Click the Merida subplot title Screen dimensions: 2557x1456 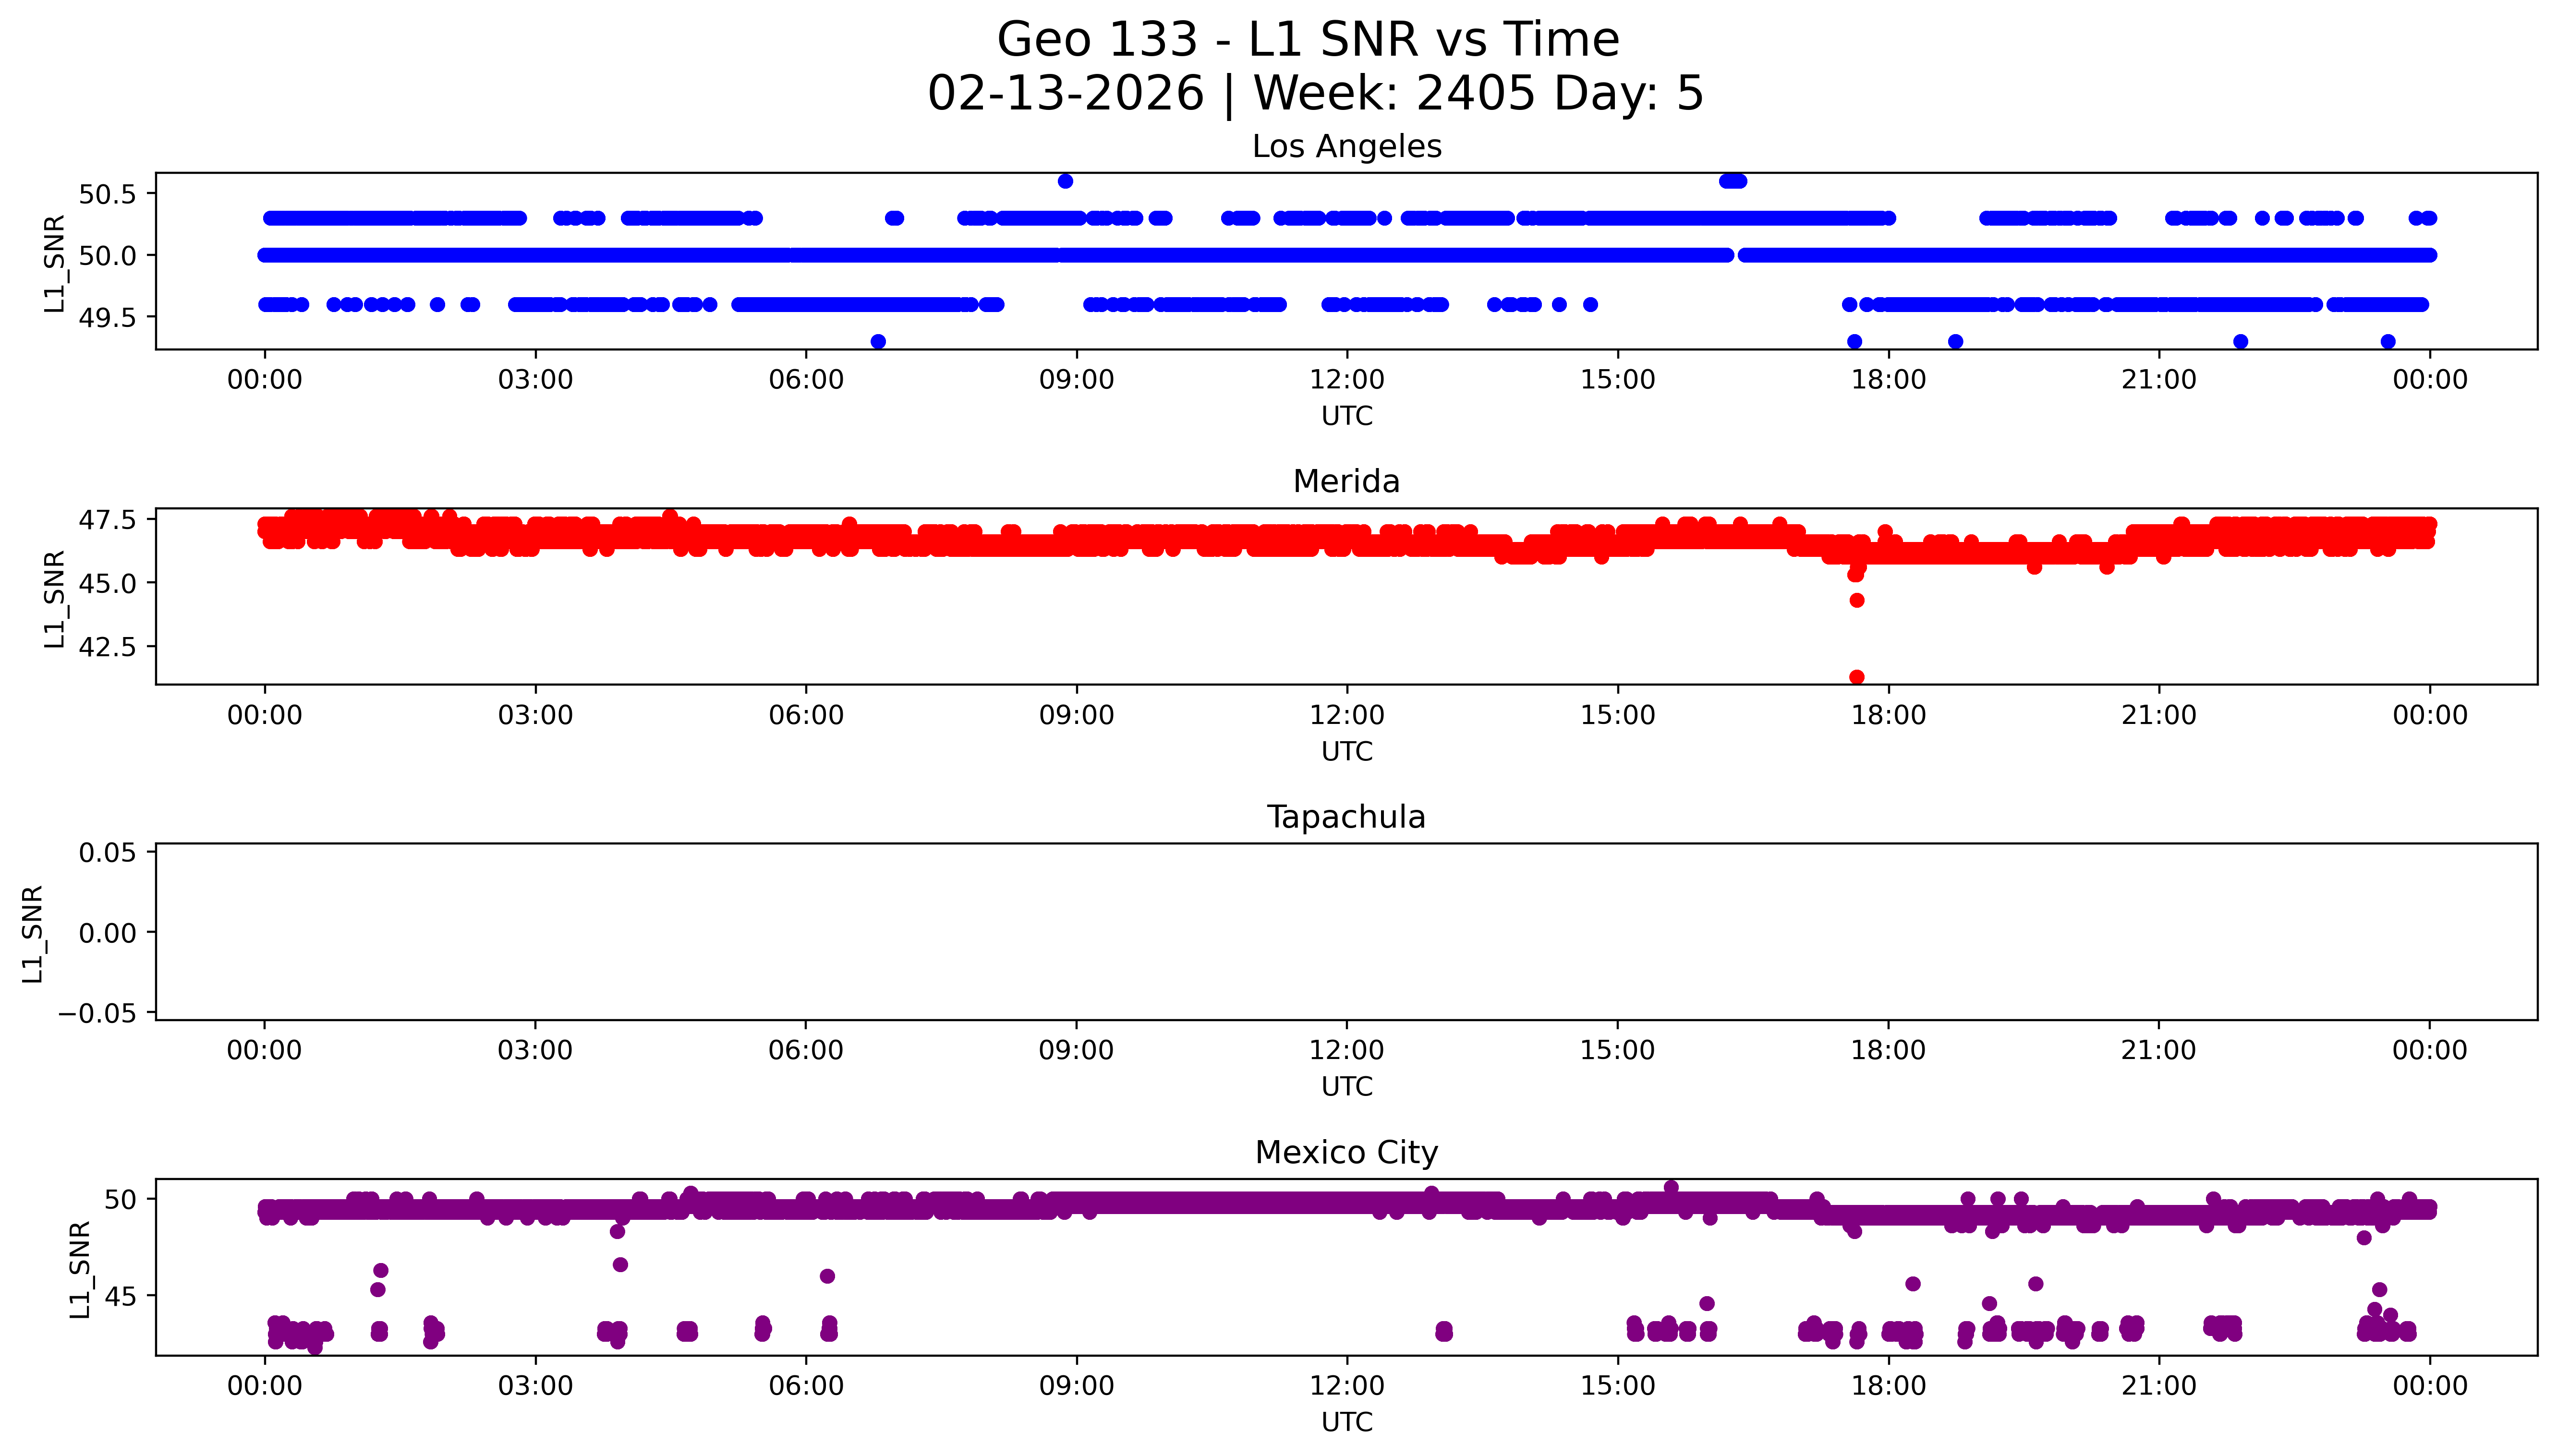coord(1346,482)
